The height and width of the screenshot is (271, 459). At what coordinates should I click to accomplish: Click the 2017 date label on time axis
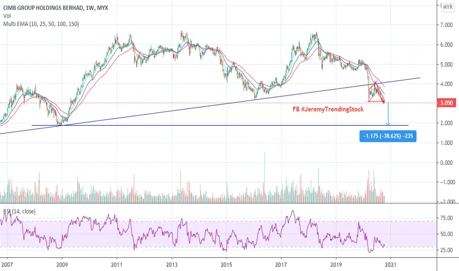[281, 265]
